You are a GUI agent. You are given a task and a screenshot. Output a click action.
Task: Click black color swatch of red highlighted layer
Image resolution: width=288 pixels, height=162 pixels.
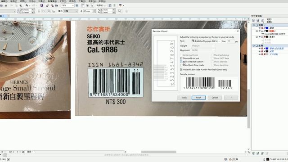pos(267,31)
